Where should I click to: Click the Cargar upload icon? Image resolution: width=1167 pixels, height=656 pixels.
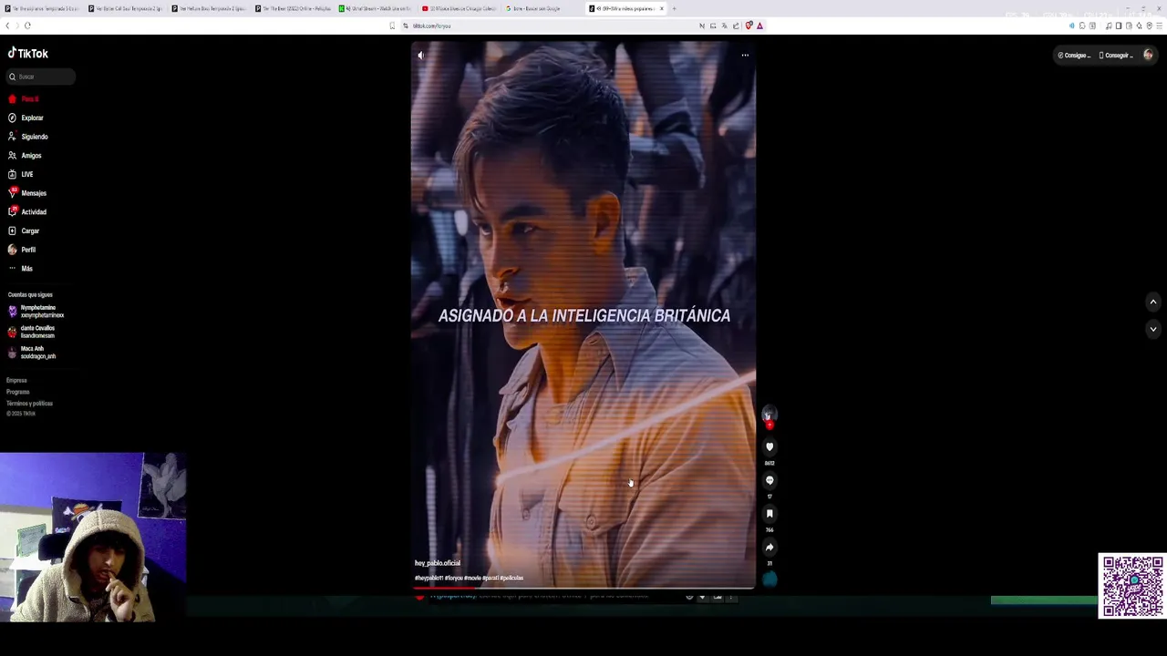[12, 231]
